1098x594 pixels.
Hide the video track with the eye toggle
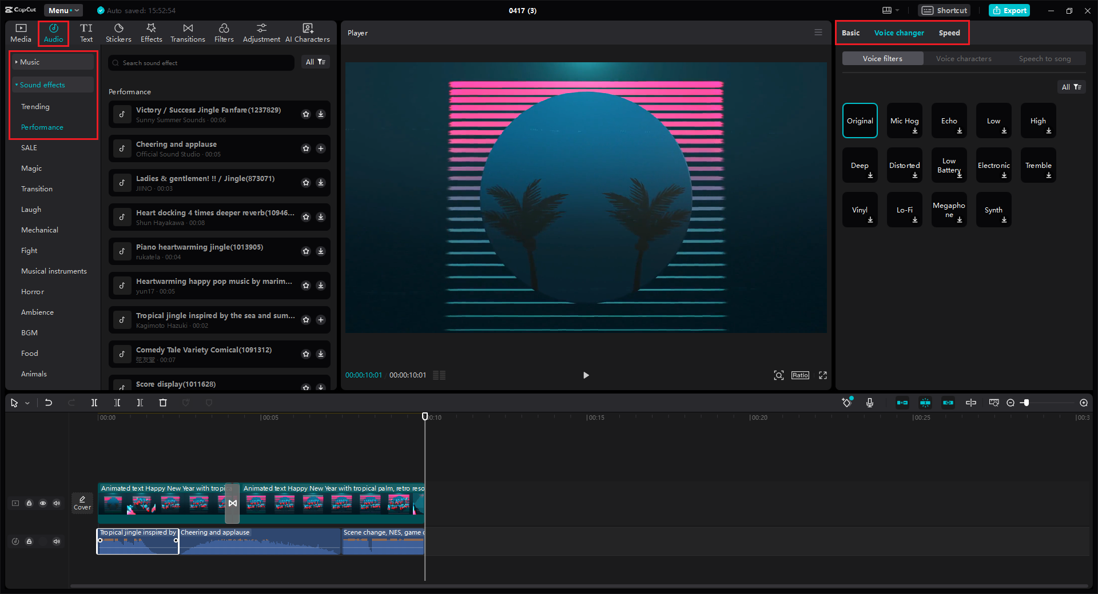pos(43,503)
